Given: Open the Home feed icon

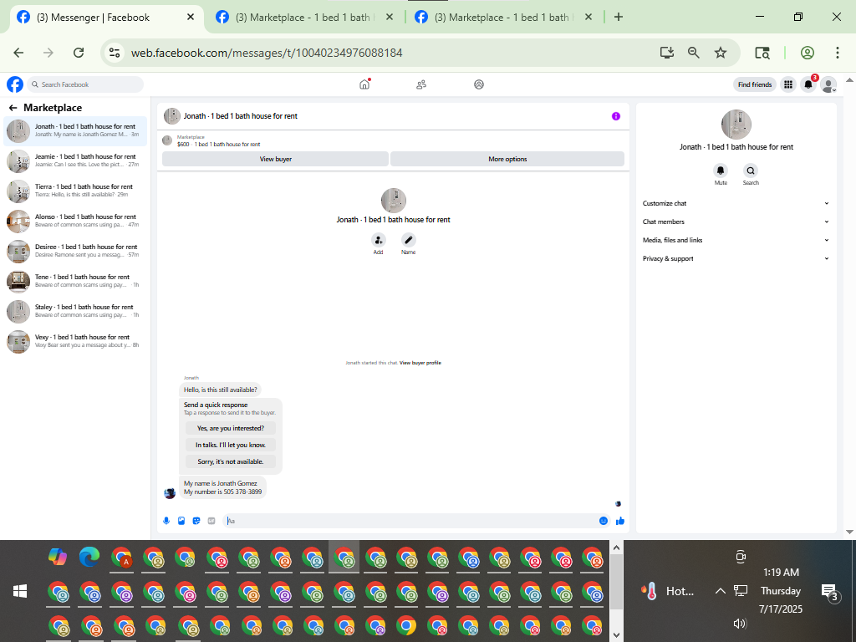Looking at the screenshot, I should click(364, 84).
